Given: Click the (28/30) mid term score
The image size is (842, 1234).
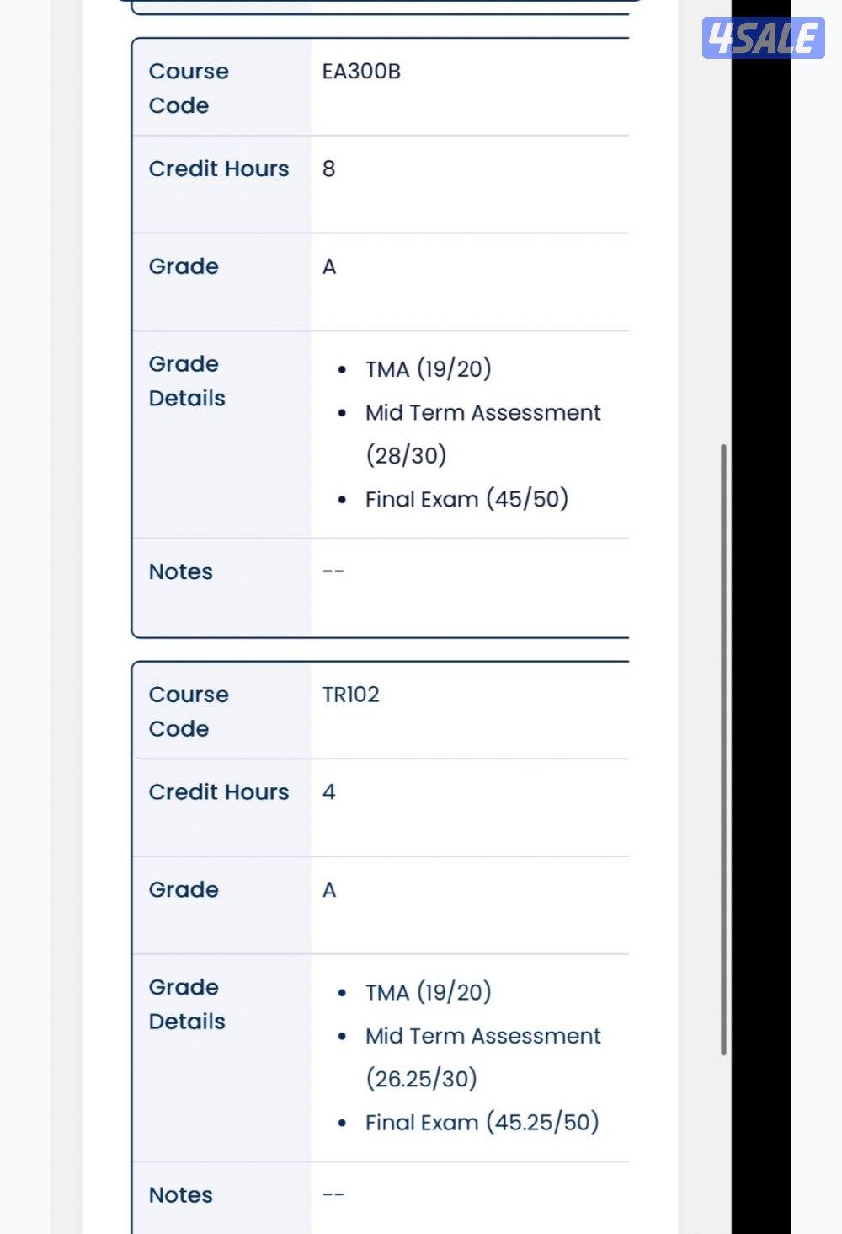Looking at the screenshot, I should coord(406,455).
